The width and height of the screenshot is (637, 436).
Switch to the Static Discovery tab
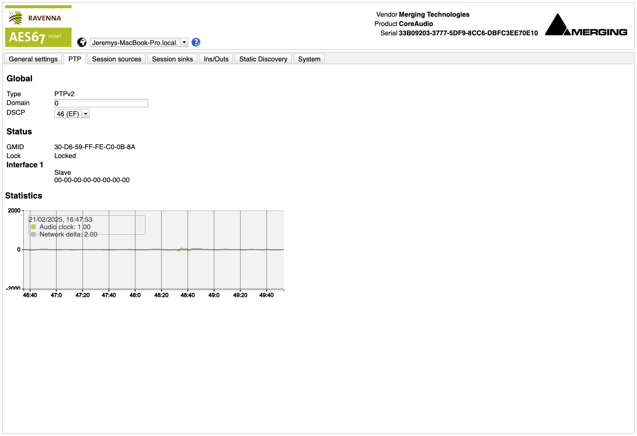coord(263,59)
